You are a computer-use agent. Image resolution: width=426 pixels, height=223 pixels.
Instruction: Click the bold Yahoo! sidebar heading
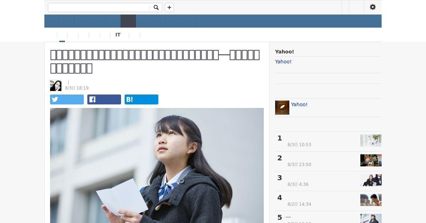click(x=284, y=52)
